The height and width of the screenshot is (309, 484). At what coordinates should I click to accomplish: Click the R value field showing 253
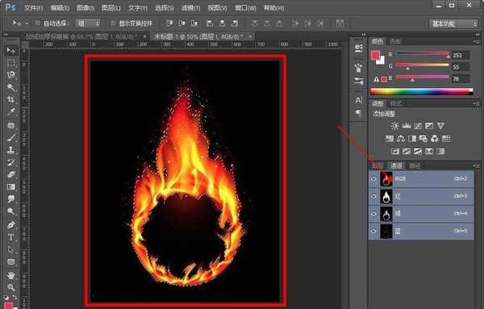(461, 55)
